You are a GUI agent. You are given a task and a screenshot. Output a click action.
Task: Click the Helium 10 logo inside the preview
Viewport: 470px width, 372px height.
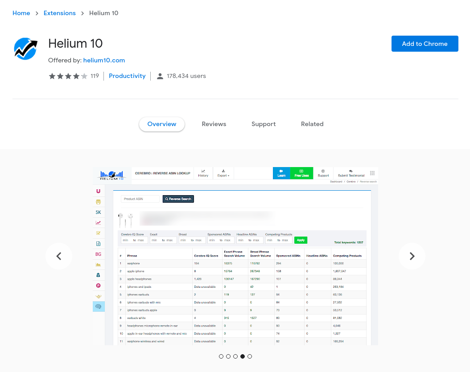tap(112, 175)
